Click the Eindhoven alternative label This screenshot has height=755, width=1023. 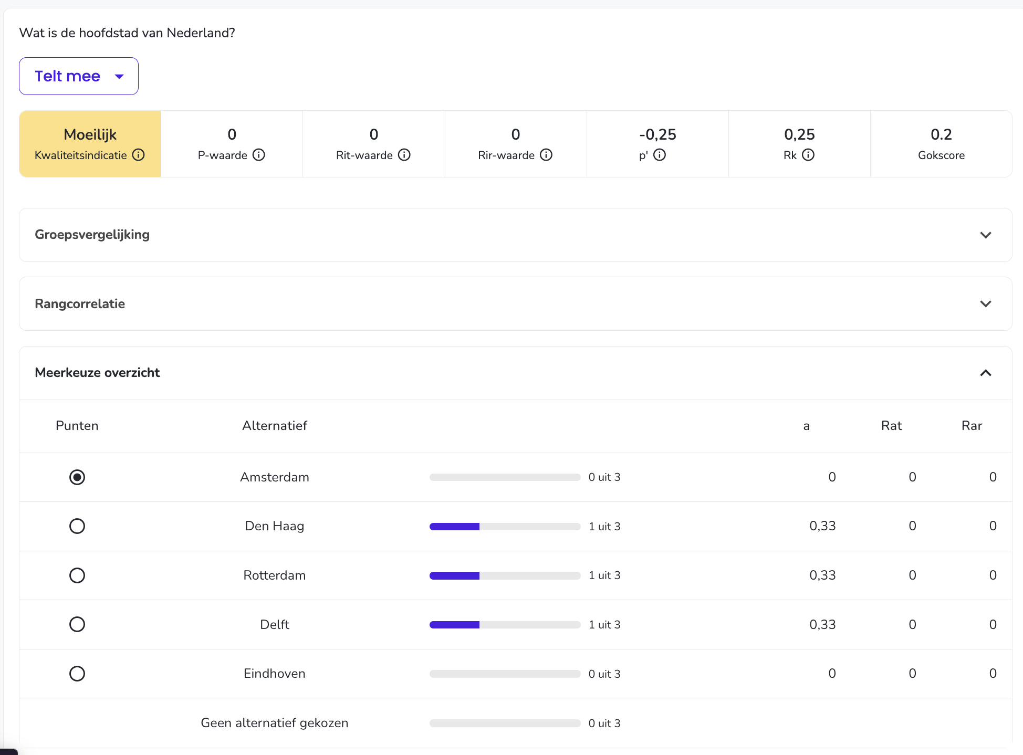[275, 674]
